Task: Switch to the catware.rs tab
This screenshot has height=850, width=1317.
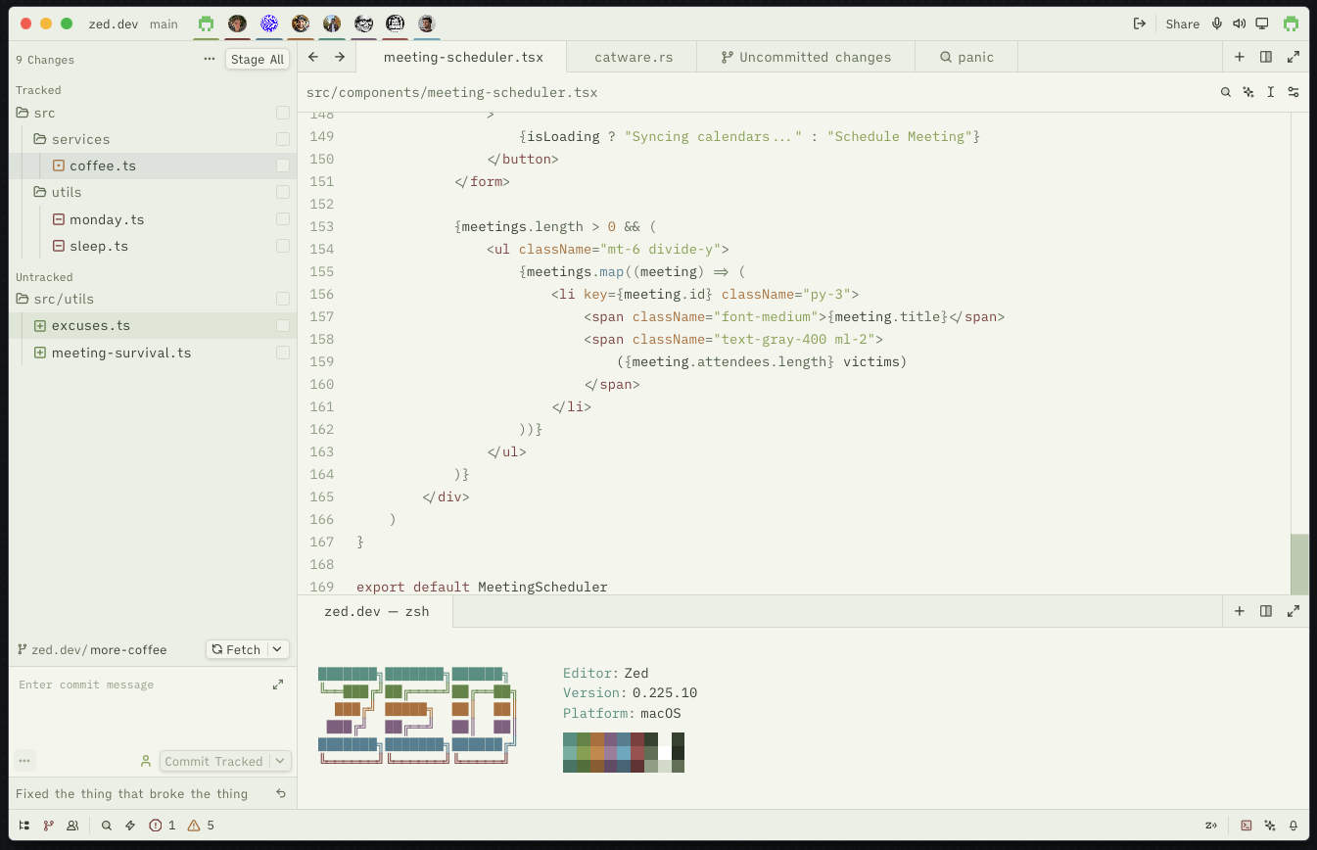Action: coord(634,57)
